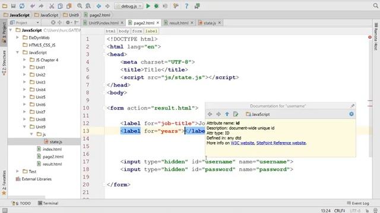The width and height of the screenshot is (380, 213).
Task: Click the Replace icon beside Find
Action: [88, 6]
